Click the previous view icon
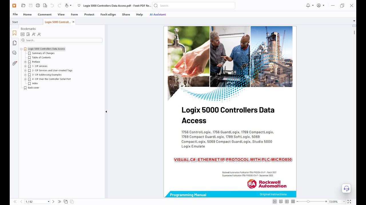Screen dimensions: 366x205 (x=66, y=202)
